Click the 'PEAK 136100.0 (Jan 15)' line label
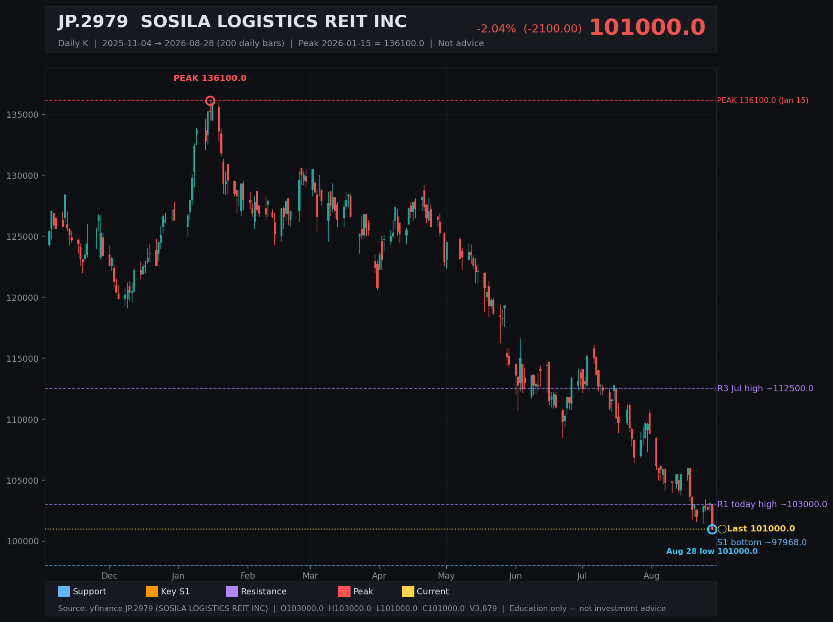Screen dimensions: 833x622 [x=763, y=101]
